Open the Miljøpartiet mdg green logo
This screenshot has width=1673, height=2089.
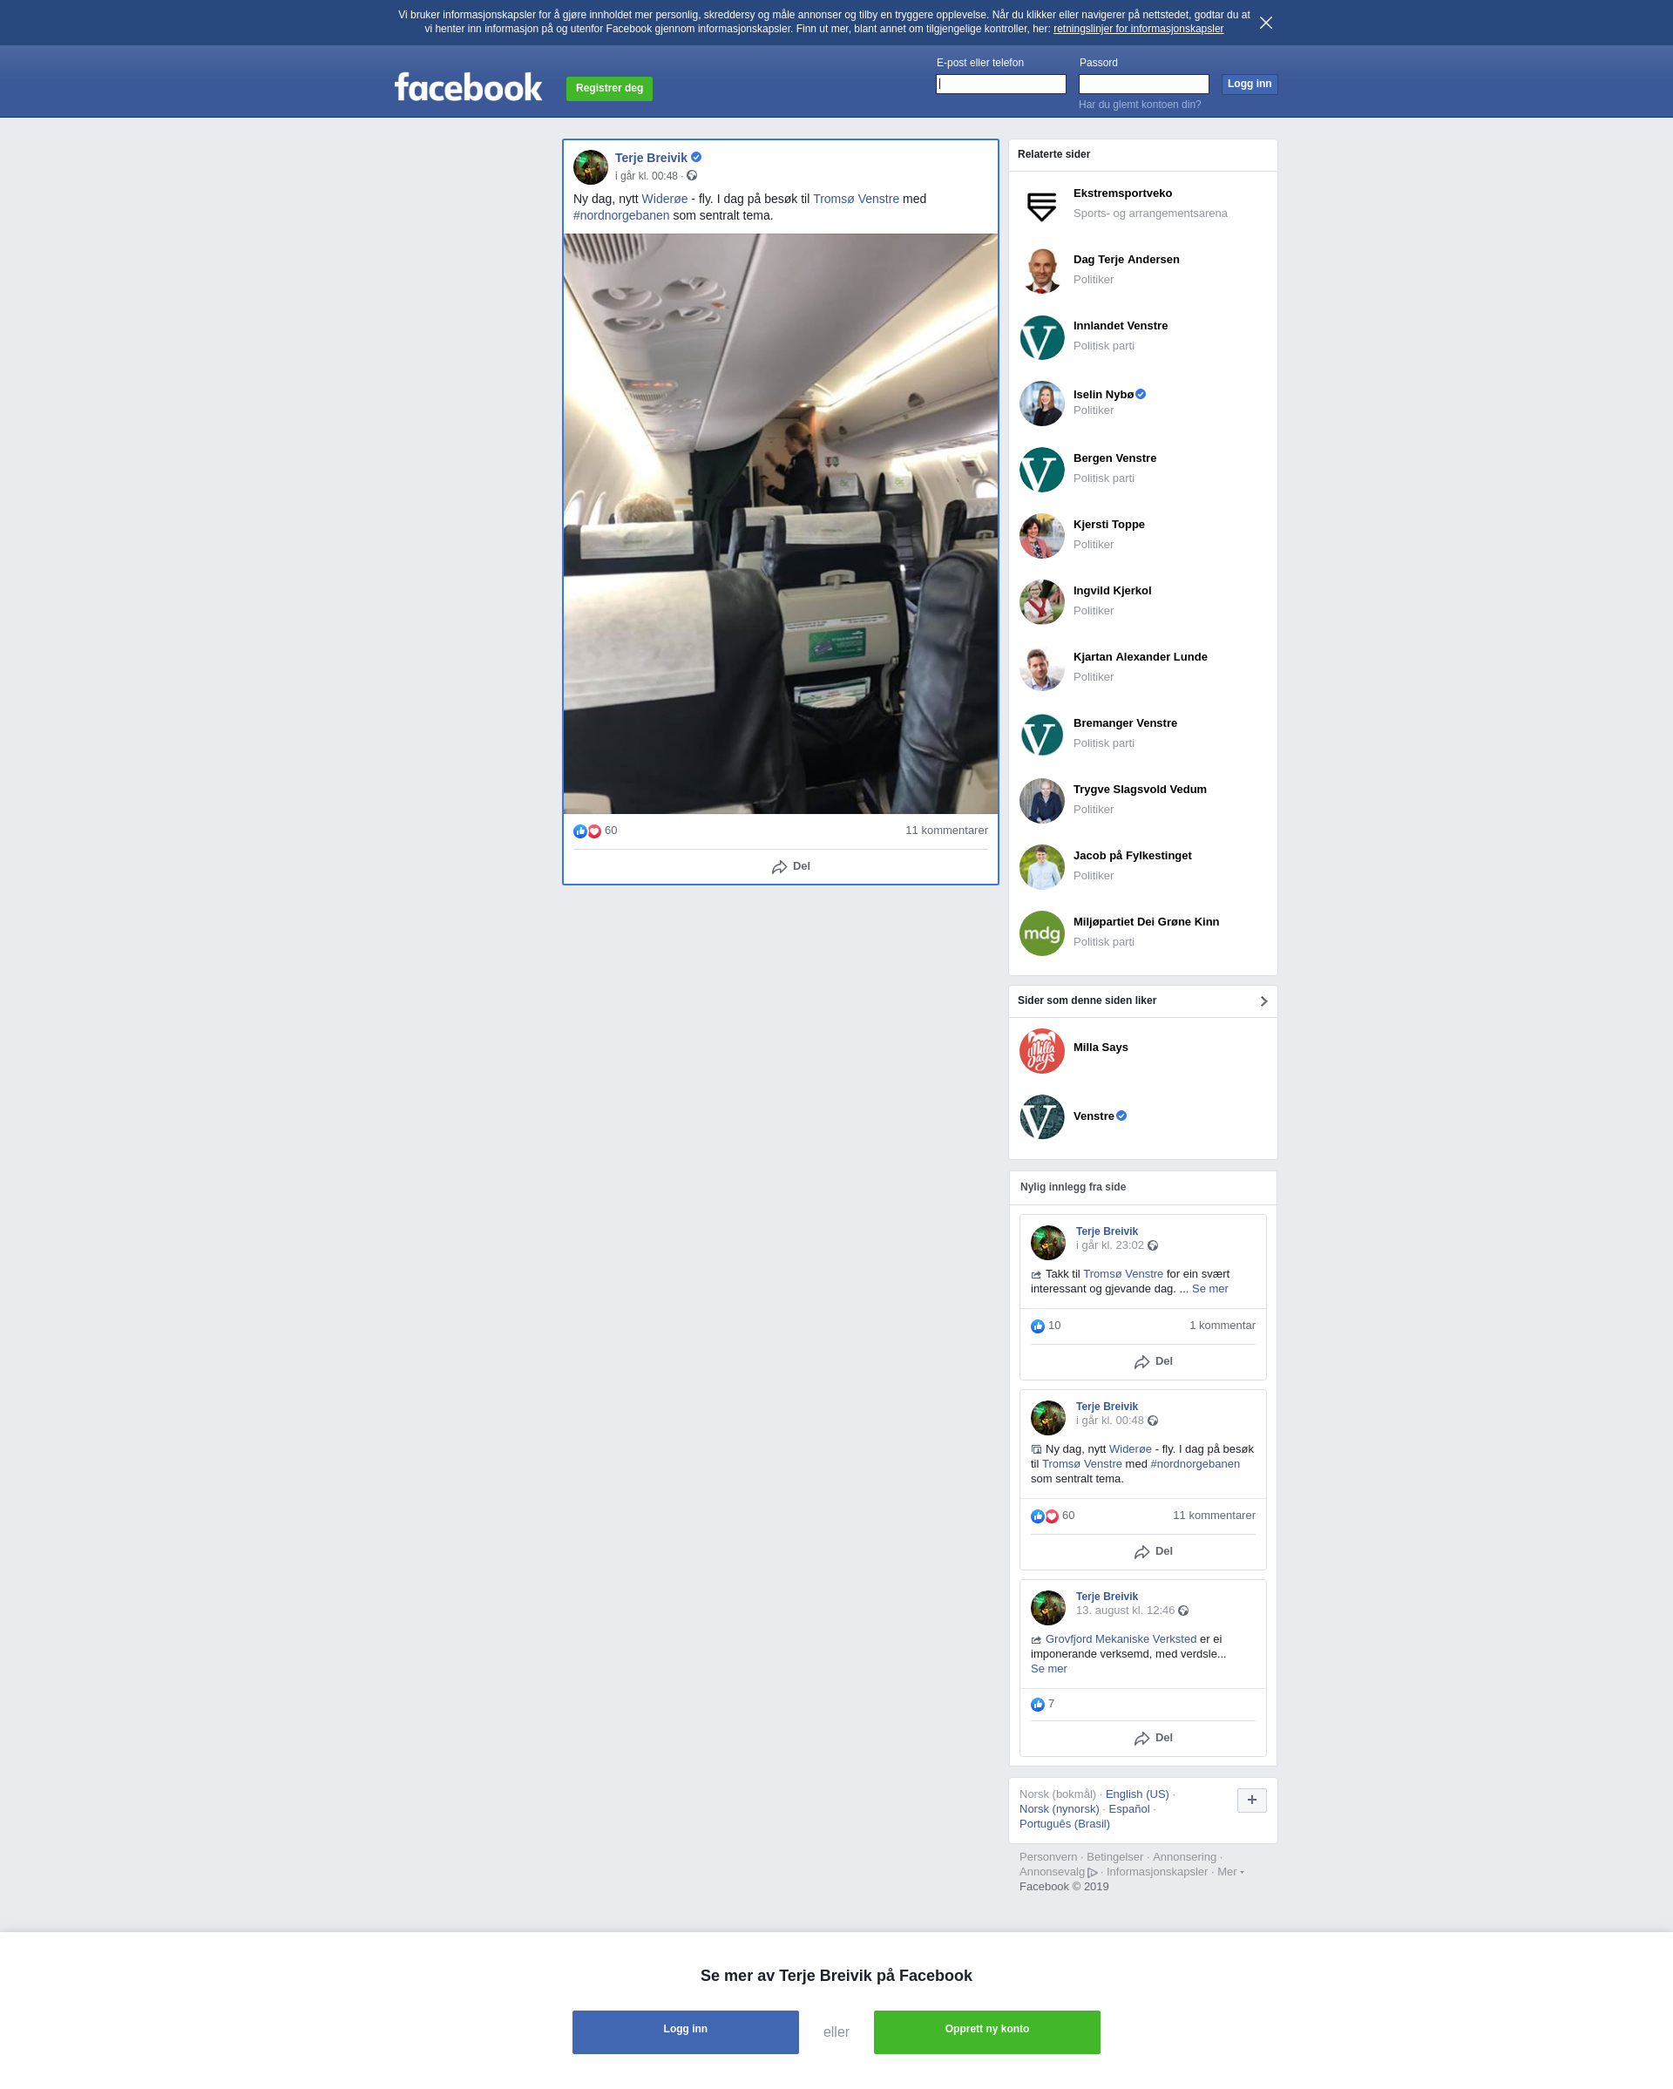(x=1041, y=933)
